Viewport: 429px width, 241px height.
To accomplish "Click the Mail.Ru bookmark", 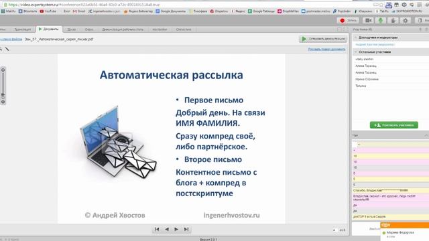I will (8, 11).
